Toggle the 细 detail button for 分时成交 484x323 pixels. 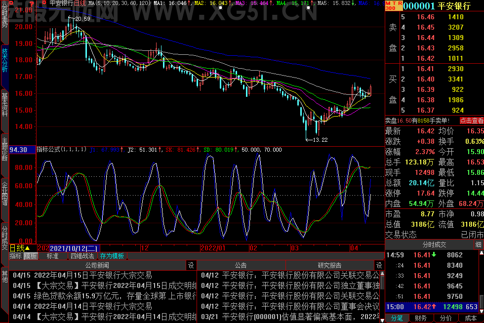(478, 245)
